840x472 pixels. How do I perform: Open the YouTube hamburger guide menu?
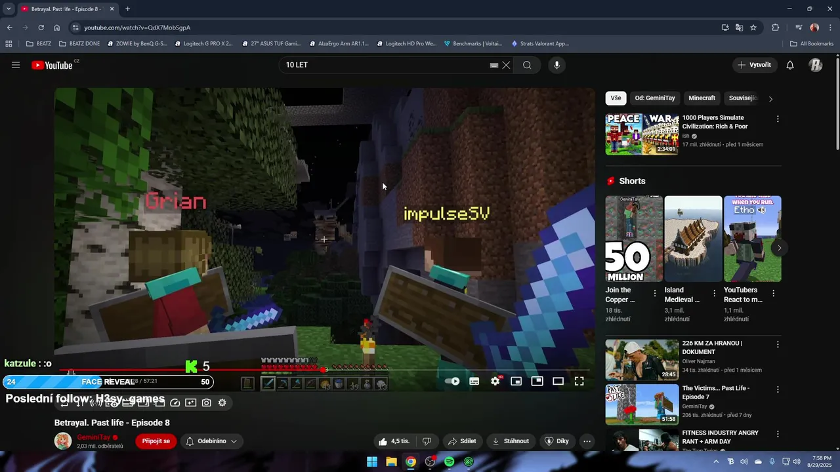coord(16,65)
